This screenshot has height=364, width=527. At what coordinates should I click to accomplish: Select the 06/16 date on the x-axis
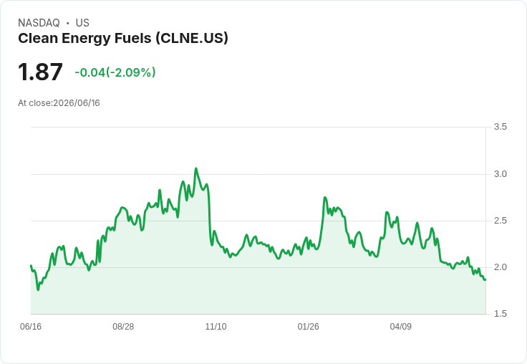point(31,326)
